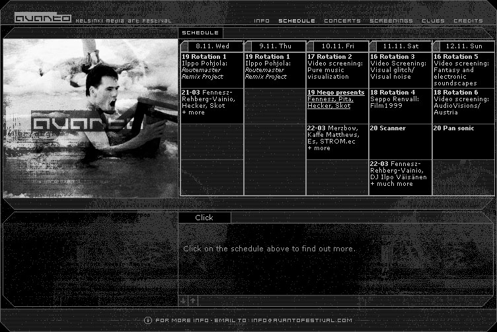
Task: Open the 20 Pan sonic event
Action: pyautogui.click(x=463, y=142)
